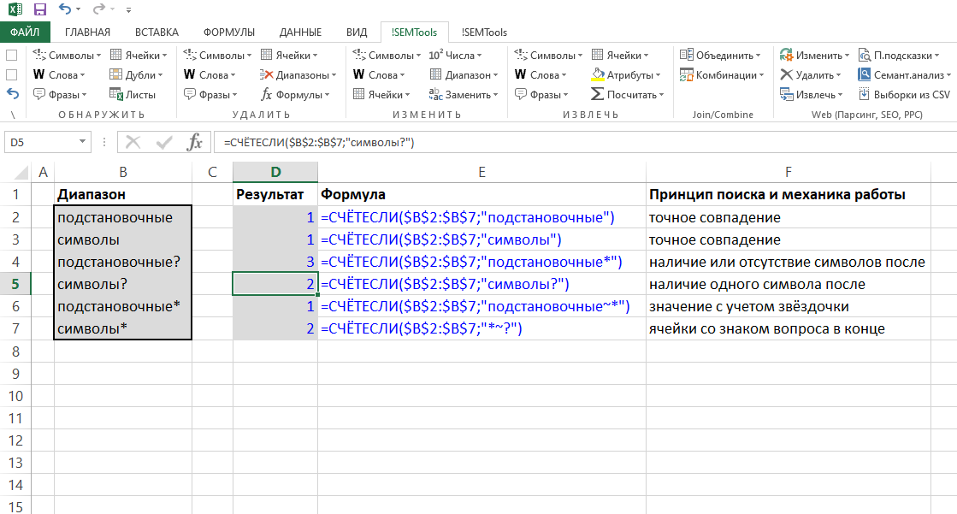Select row 8 header
957x514 pixels.
coord(15,351)
